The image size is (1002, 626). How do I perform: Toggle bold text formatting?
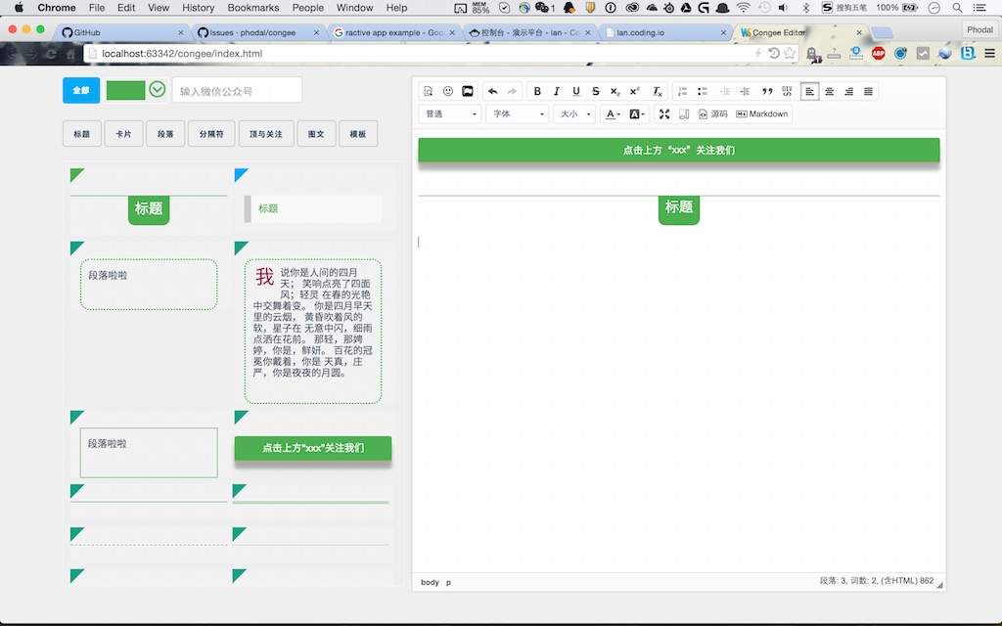(537, 91)
